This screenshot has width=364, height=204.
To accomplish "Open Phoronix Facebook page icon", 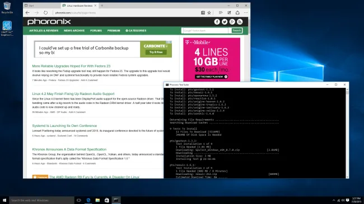I will click(x=217, y=22).
